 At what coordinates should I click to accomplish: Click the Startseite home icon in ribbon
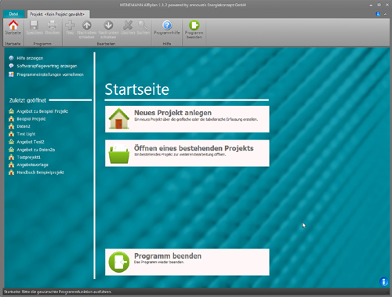[13, 25]
